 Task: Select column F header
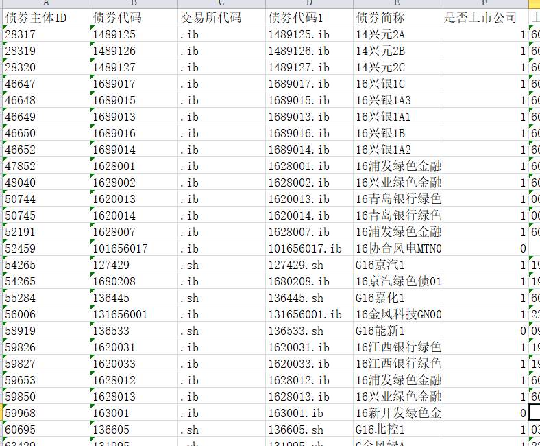[x=484, y=3]
